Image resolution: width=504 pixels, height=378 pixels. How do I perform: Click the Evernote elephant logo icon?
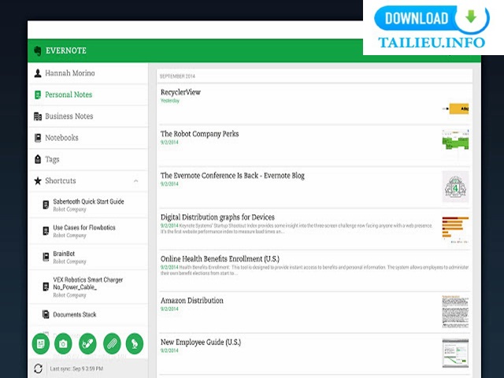[x=38, y=50]
